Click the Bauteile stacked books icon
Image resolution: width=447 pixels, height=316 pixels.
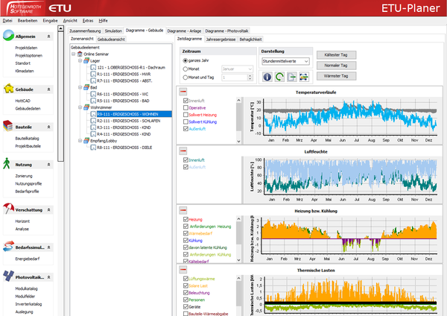click(8, 126)
